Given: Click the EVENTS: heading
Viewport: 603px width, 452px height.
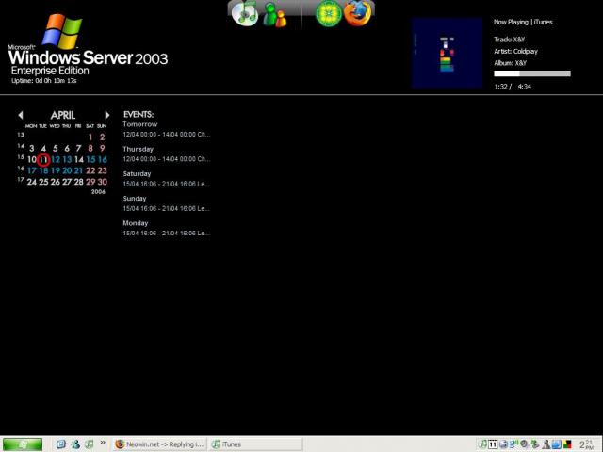Looking at the screenshot, I should (139, 114).
